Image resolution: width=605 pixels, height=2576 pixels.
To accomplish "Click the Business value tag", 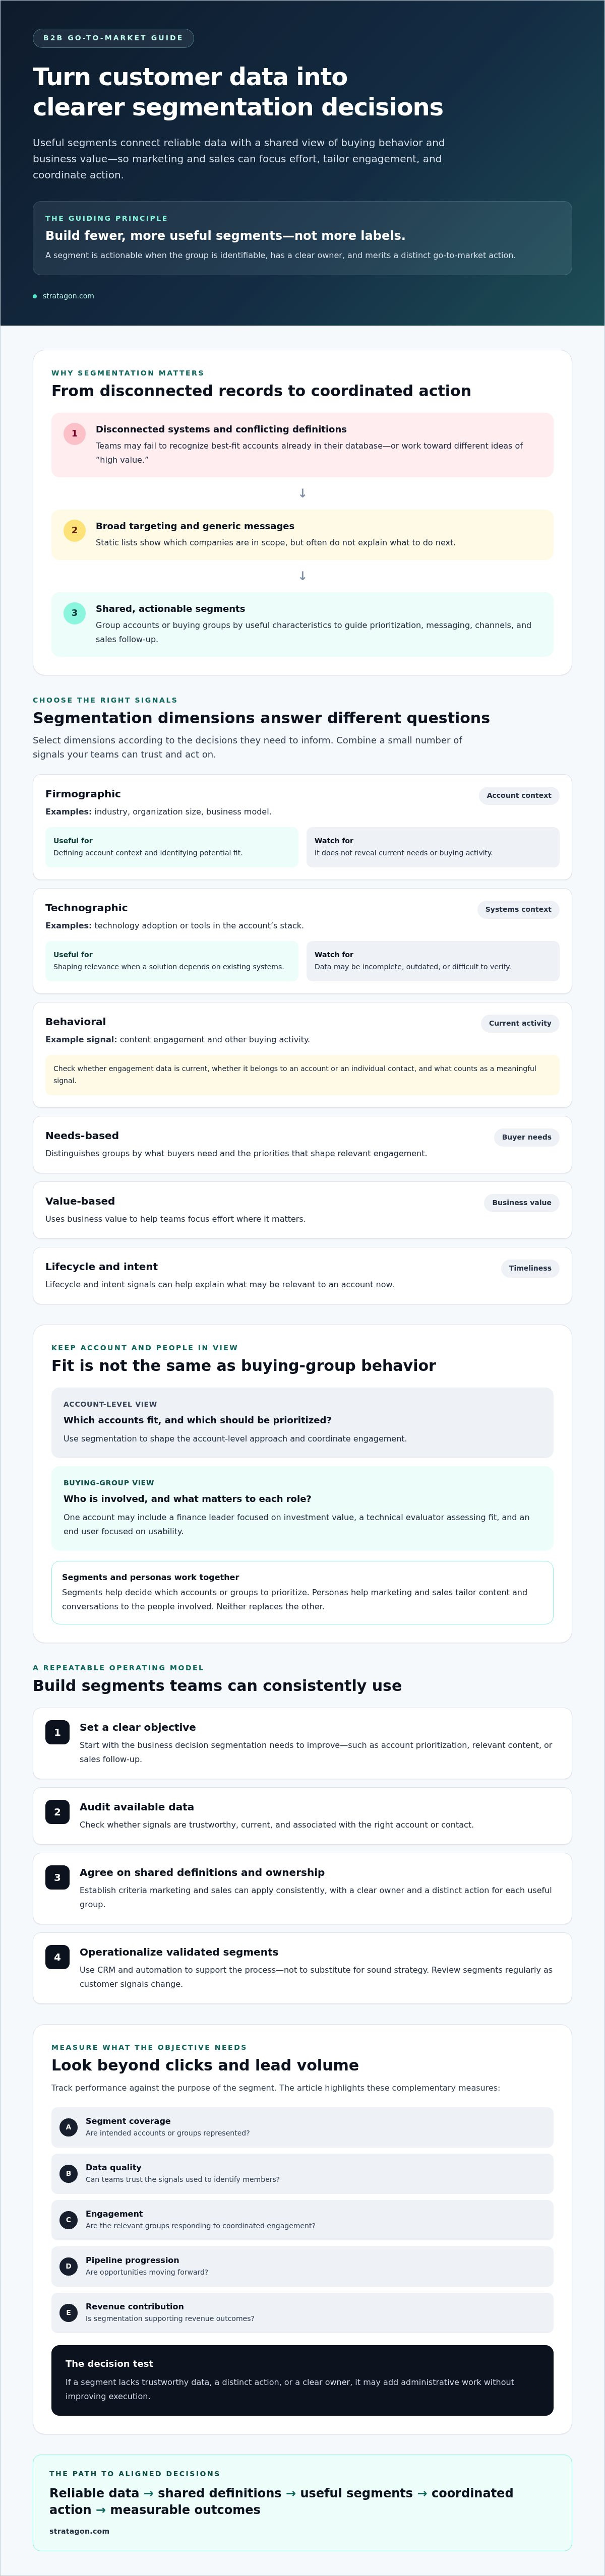I will (521, 1203).
